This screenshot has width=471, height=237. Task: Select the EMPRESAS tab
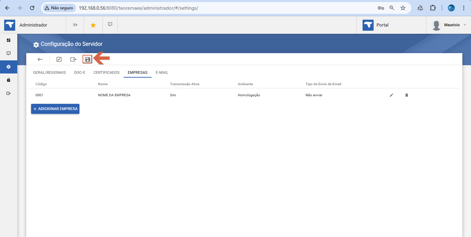click(x=137, y=72)
